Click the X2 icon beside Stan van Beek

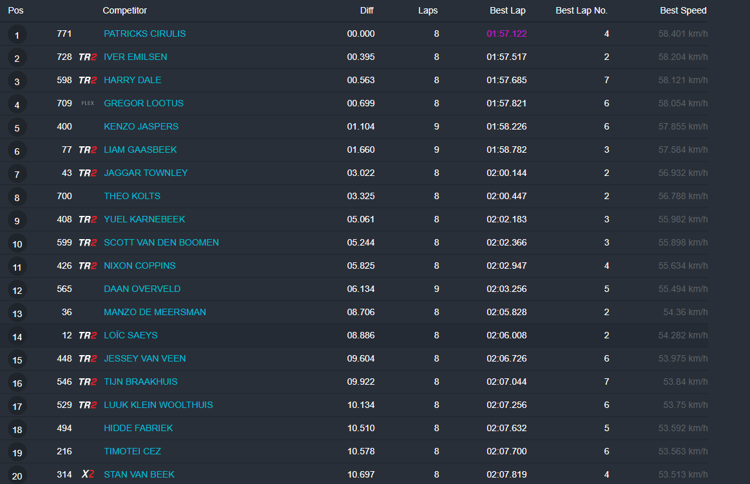(x=88, y=475)
